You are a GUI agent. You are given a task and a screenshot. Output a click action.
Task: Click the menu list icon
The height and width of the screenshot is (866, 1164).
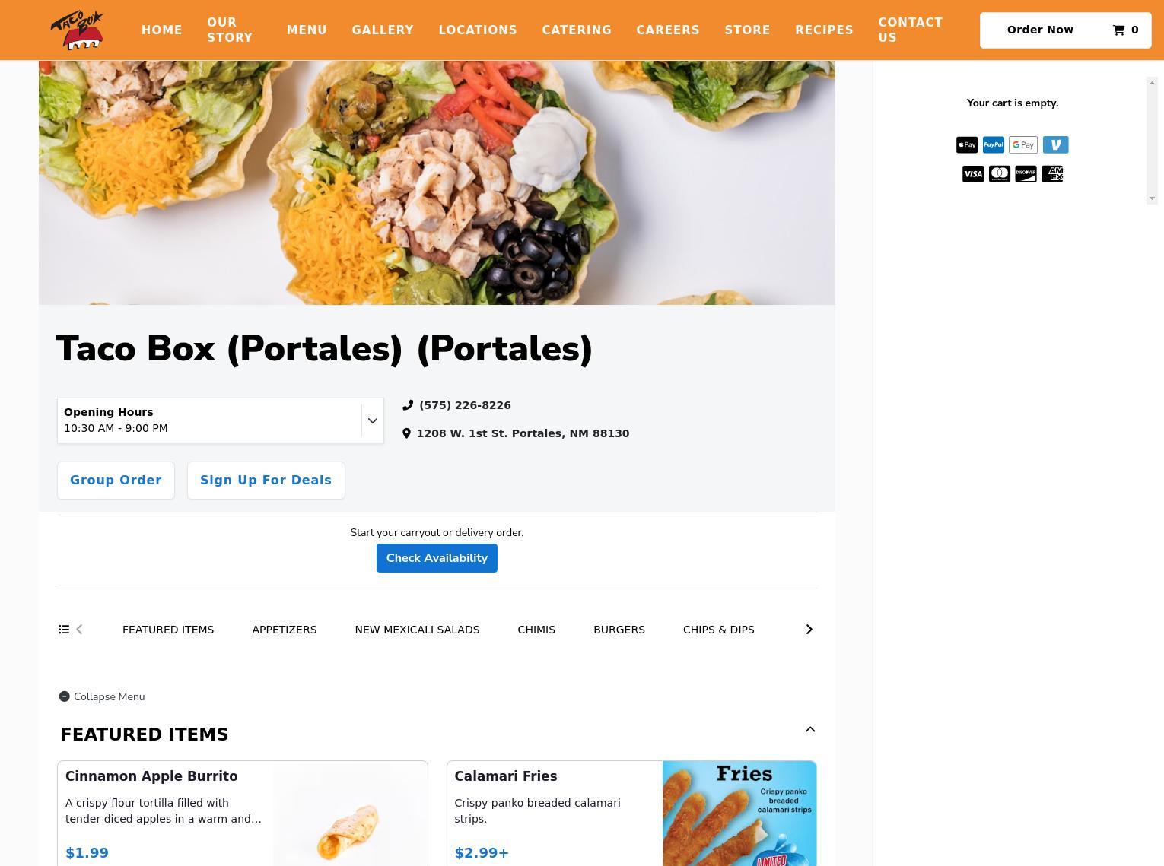(x=64, y=630)
